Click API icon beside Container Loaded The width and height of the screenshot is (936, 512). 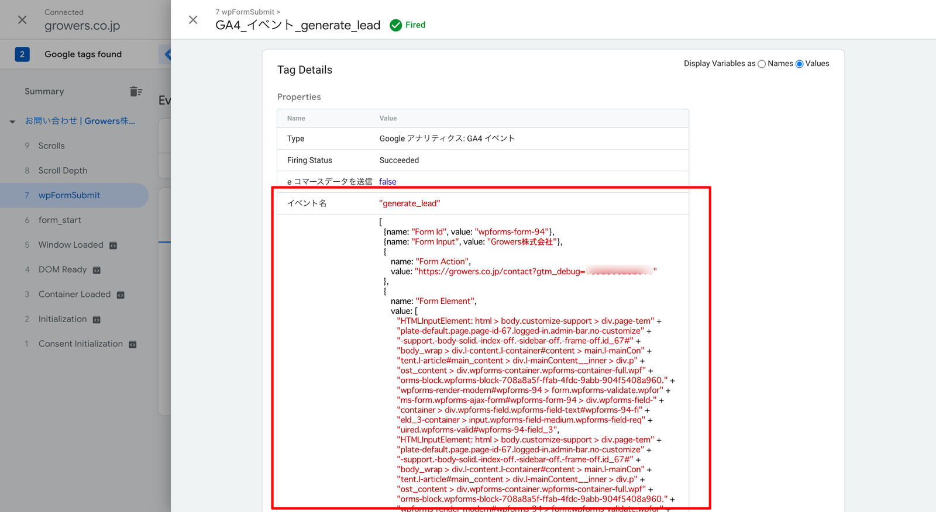coord(121,295)
